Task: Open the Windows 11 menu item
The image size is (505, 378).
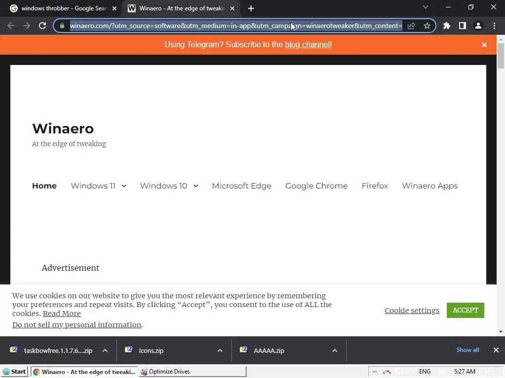Action: pyautogui.click(x=93, y=186)
